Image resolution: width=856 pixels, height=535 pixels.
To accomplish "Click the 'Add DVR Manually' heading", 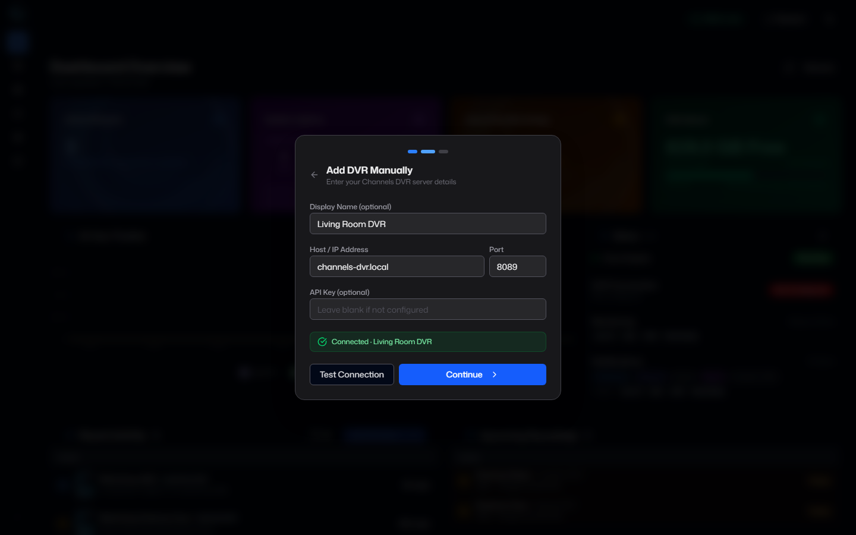I will point(369,170).
